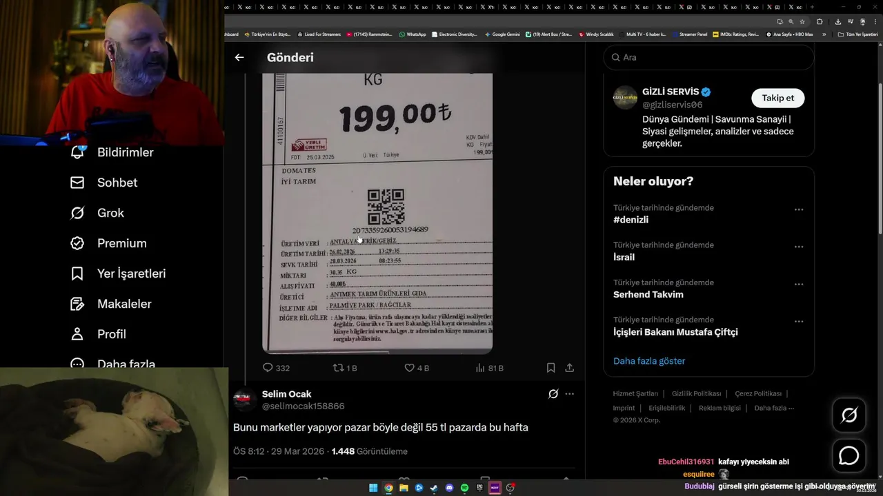The height and width of the screenshot is (496, 883).
Task: Open Selim Ocak profile avatar
Action: 245,400
